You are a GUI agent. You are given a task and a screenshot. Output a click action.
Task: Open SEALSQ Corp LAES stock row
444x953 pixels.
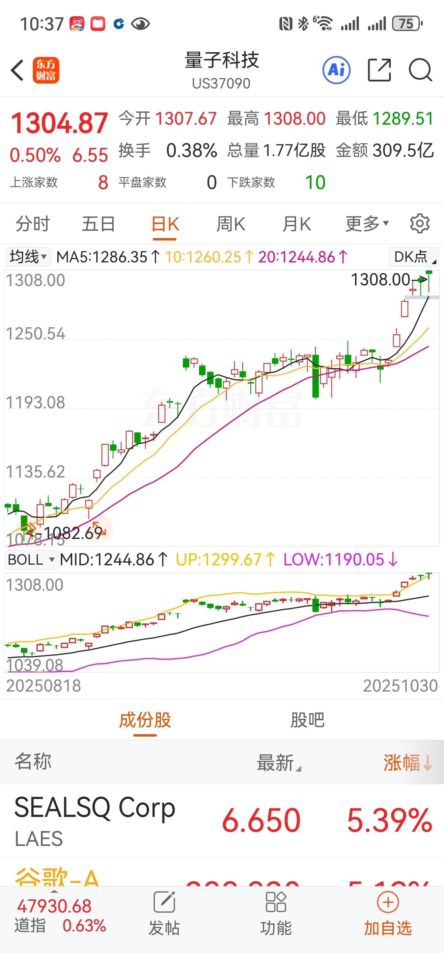tap(222, 821)
